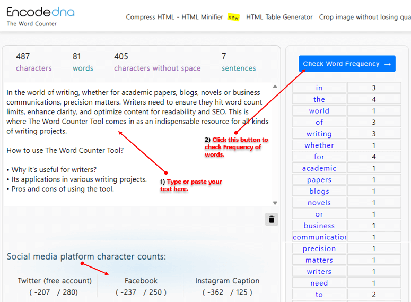Screen dimensions: 411x302
Task: Click Check Word Frequency button
Action: pos(347,64)
